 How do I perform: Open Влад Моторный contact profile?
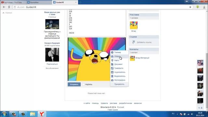point(142,58)
